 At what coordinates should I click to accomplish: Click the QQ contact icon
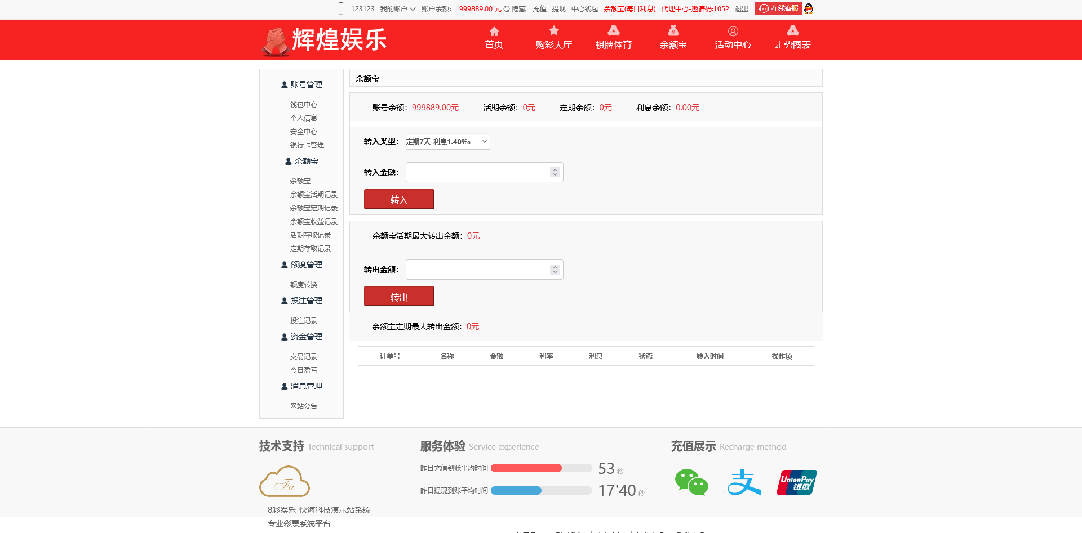point(808,8)
